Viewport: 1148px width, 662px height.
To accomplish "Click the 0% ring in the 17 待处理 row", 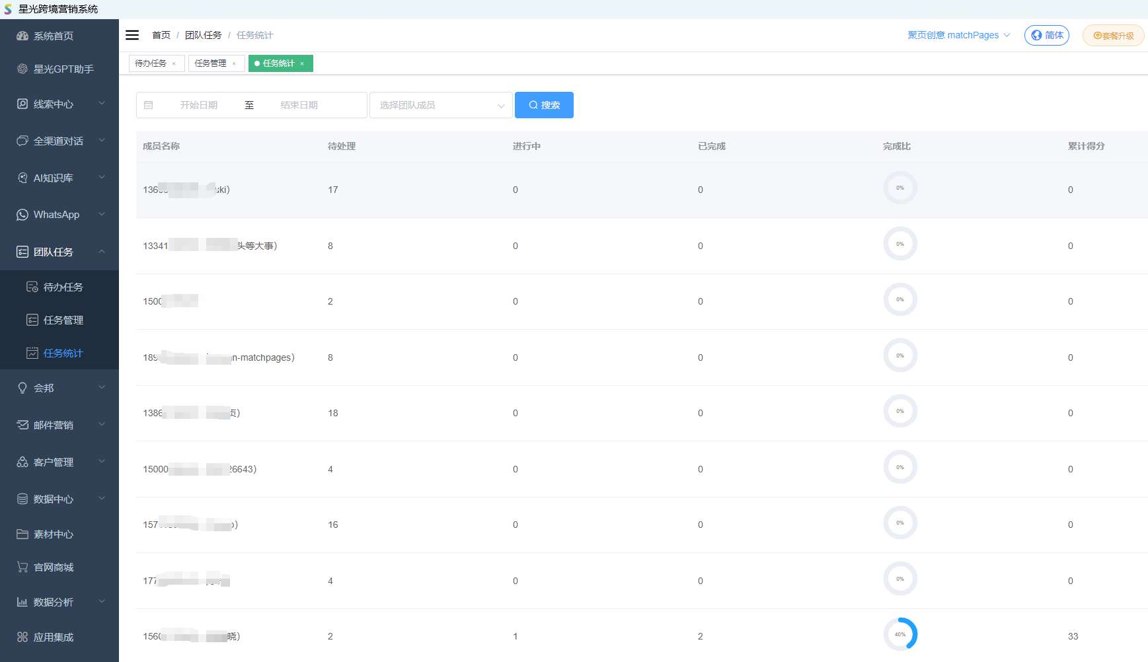I will click(900, 188).
